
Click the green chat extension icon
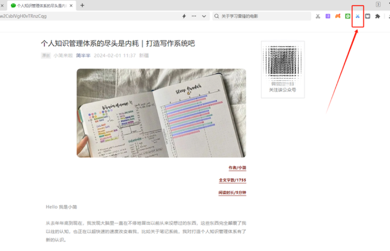coord(348,16)
